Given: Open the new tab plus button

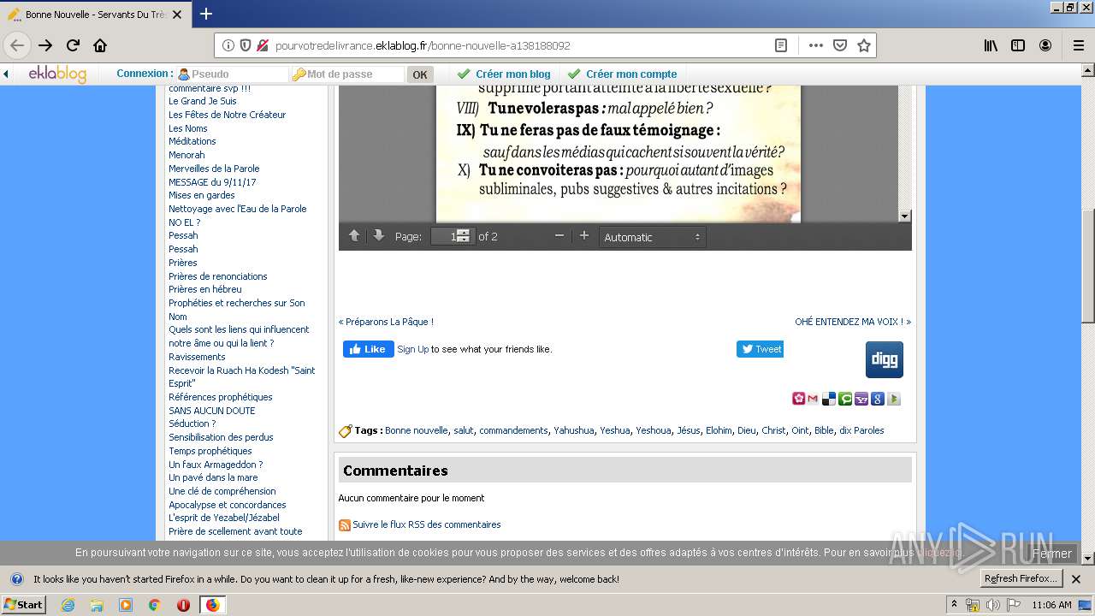Looking at the screenshot, I should pos(206,14).
